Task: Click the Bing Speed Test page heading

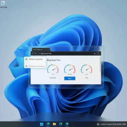Action: click(x=54, y=60)
